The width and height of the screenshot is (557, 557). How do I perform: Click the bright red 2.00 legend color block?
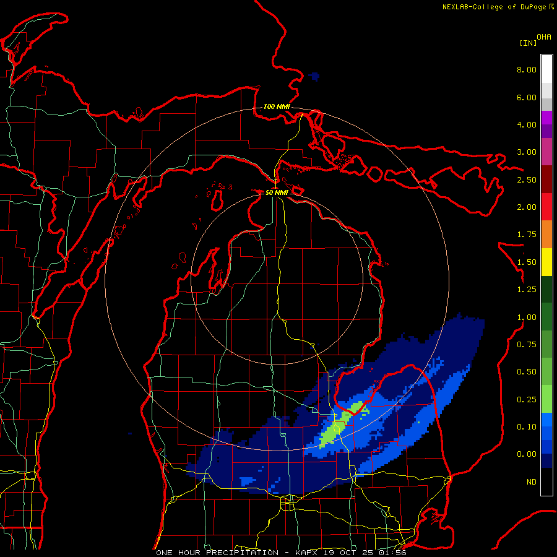(546, 207)
